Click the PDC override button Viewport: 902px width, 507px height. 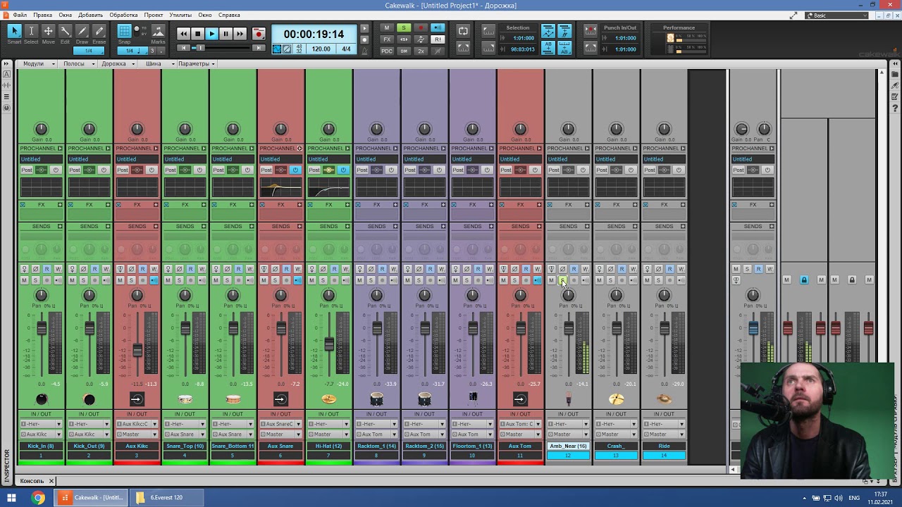click(387, 51)
